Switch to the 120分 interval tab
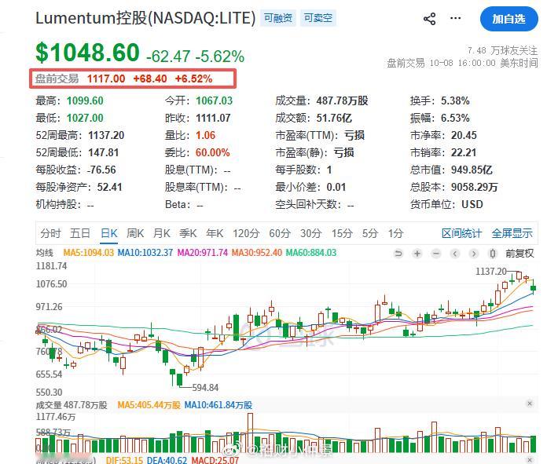Viewport: 558px width, 464px height. 246,233
